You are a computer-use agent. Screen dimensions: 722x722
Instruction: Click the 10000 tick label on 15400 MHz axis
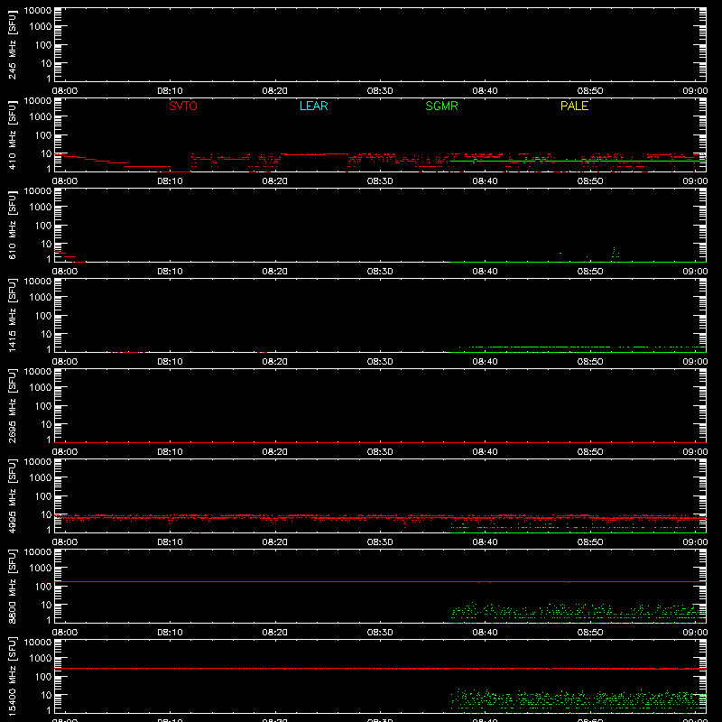(x=38, y=643)
